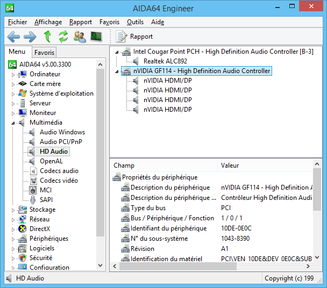Image resolution: width=327 pixels, height=288 pixels.
Task: Expand the Stockage tree node
Action: [x=13, y=210]
